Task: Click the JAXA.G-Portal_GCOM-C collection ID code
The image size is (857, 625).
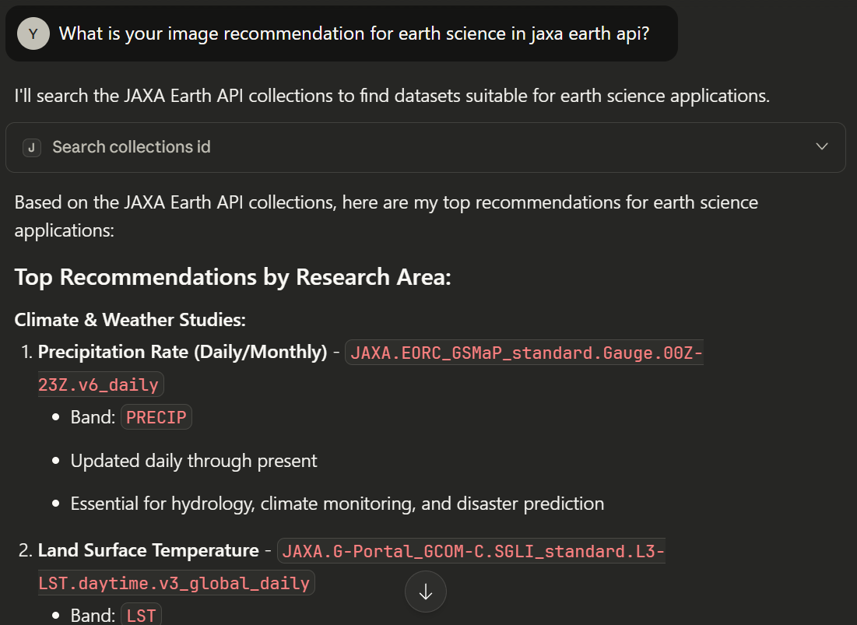Action: pyautogui.click(x=473, y=551)
